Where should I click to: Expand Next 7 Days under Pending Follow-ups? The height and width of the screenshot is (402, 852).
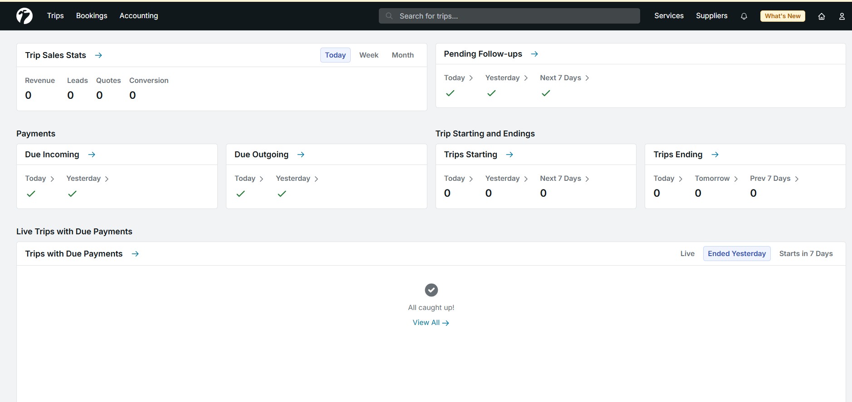coord(565,78)
